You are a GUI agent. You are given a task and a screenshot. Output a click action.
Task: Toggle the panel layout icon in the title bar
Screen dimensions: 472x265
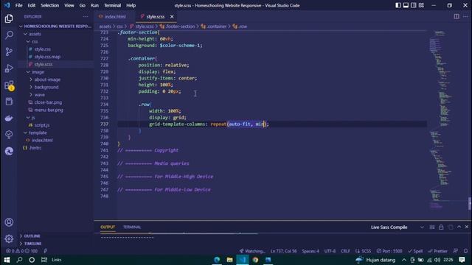click(x=406, y=5)
